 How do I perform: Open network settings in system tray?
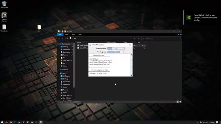coord(204,122)
